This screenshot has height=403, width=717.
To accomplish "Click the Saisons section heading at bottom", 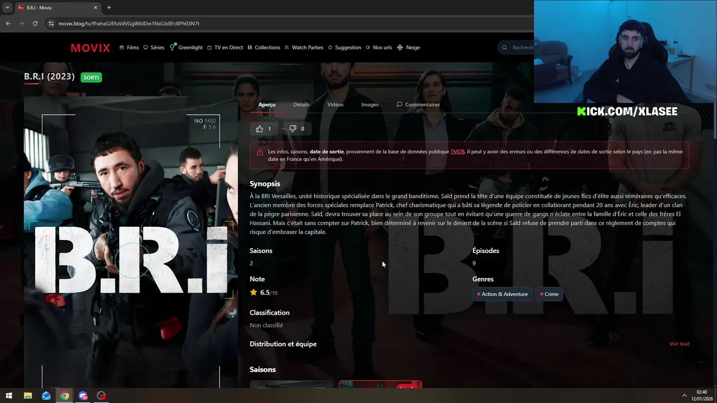I will (263, 369).
